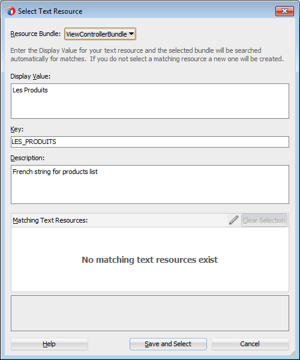Click the Display Value label
Image resolution: width=300 pixels, height=360 pixels.
30,76
